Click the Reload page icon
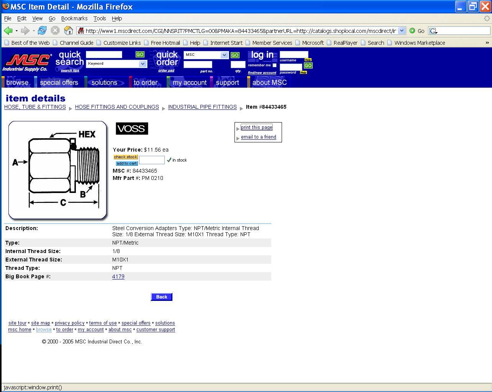The width and height of the screenshot is (492, 392). pos(42,31)
